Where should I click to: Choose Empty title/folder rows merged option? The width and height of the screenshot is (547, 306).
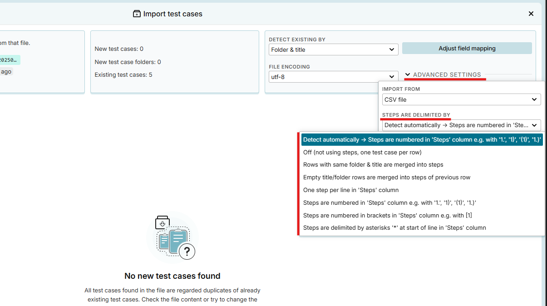point(387,178)
